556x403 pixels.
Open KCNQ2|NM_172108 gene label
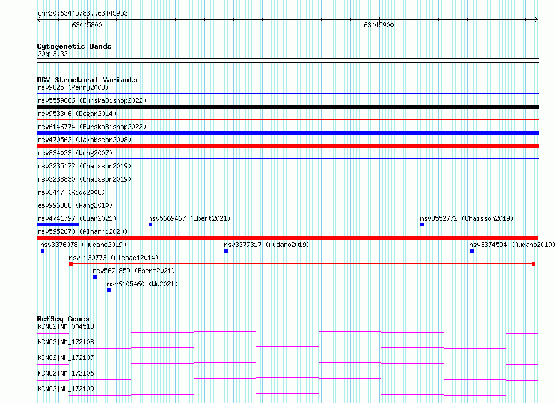(x=66, y=342)
